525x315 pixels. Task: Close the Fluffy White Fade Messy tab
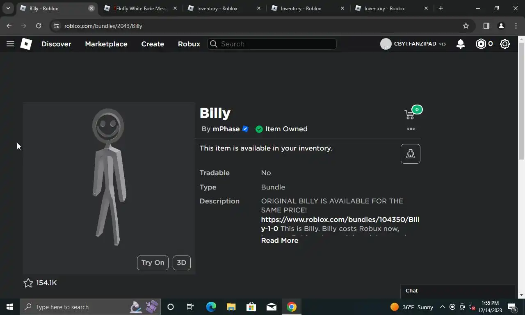click(175, 8)
